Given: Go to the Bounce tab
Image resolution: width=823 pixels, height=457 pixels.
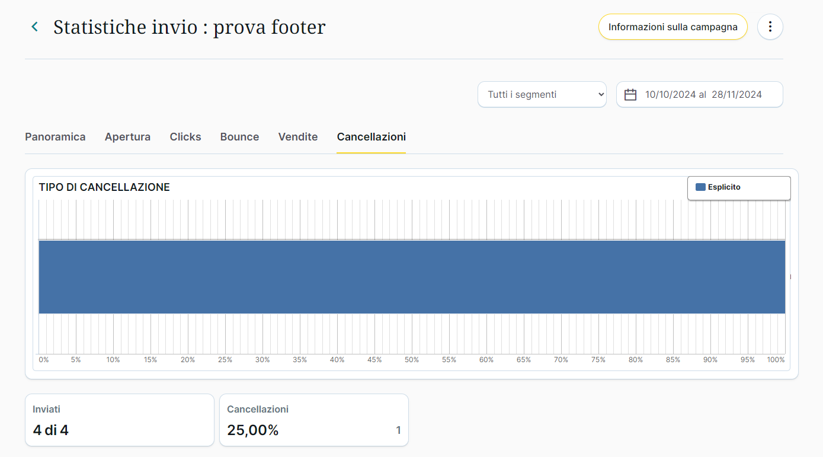Looking at the screenshot, I should pyautogui.click(x=239, y=137).
